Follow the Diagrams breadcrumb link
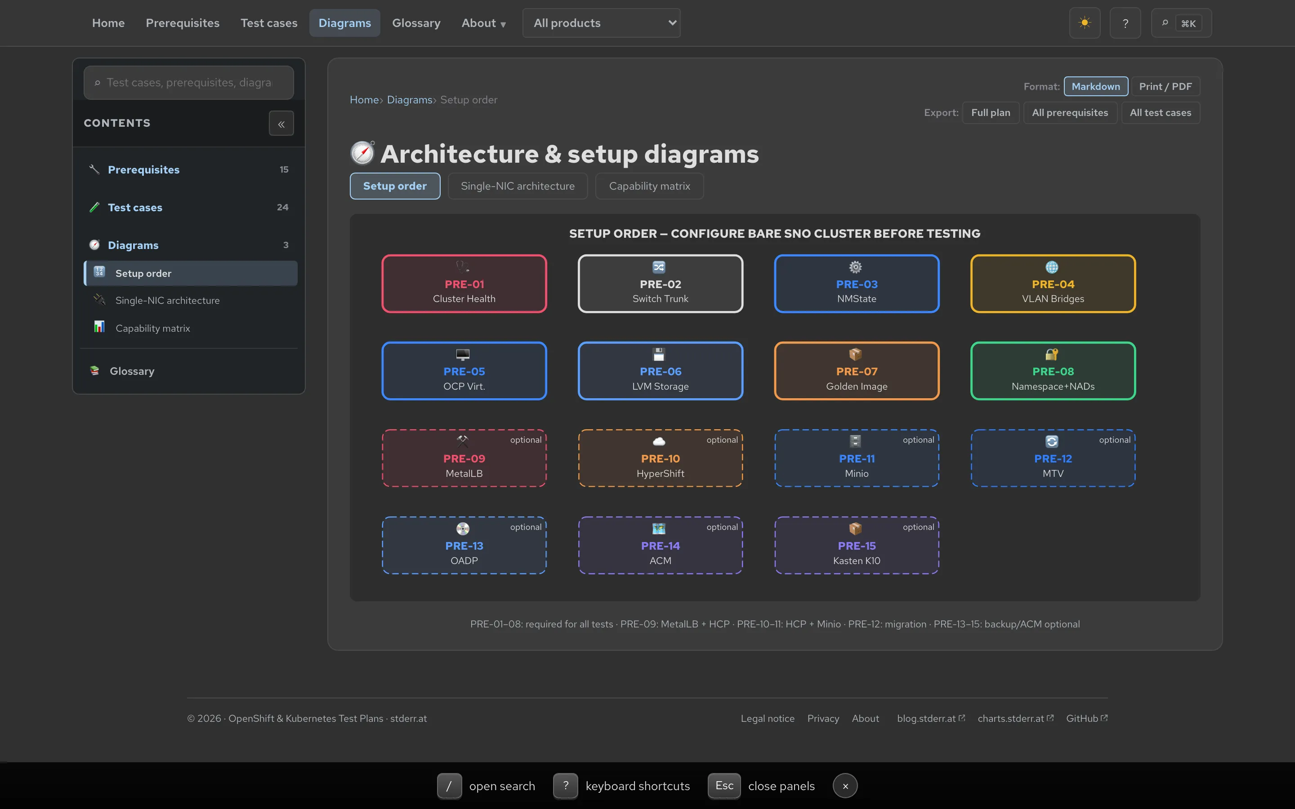This screenshot has width=1295, height=809. tap(409, 100)
